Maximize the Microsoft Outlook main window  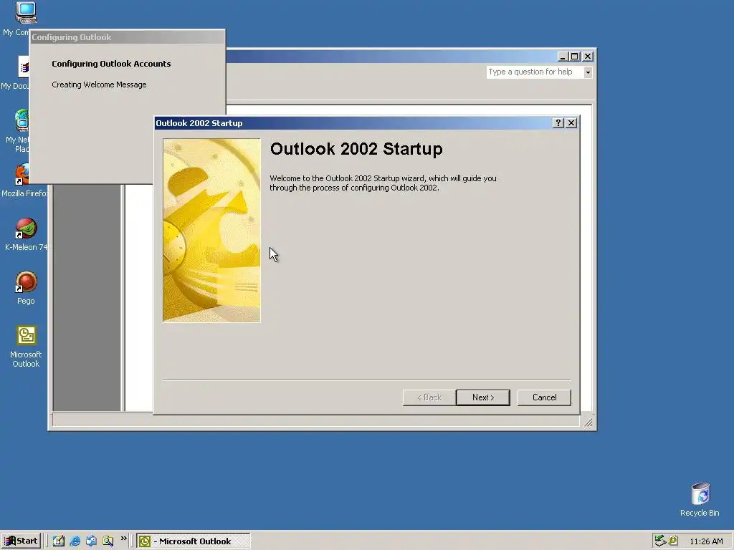click(x=575, y=57)
